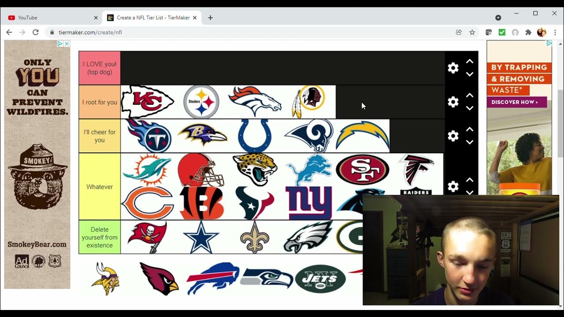Click the DISCOVER HOW ad button
This screenshot has width=564, height=317.
[x=516, y=102]
